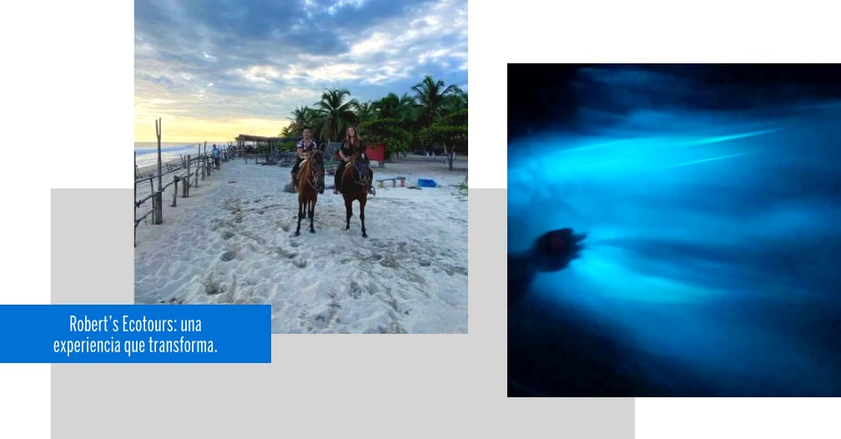841x439 pixels.
Task: Select the "Robert's Ecotours: una" text line
Action: coord(135,324)
